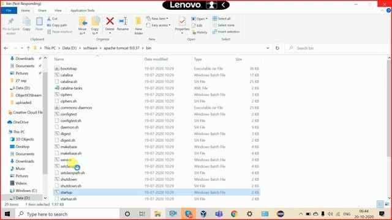Screen dimensions: 392x220
Task: Open the New item dropdown
Action: (157, 19)
